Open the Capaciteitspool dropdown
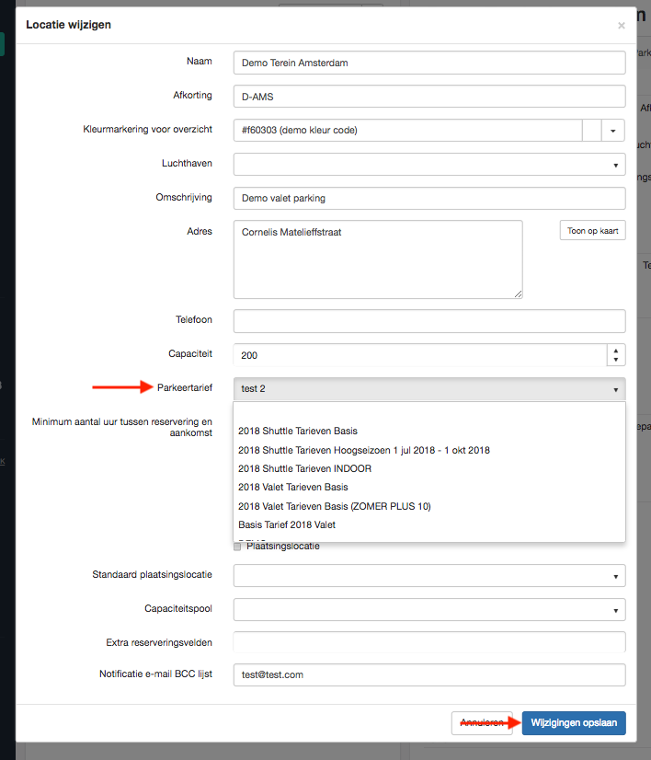The image size is (651, 760). pos(429,610)
